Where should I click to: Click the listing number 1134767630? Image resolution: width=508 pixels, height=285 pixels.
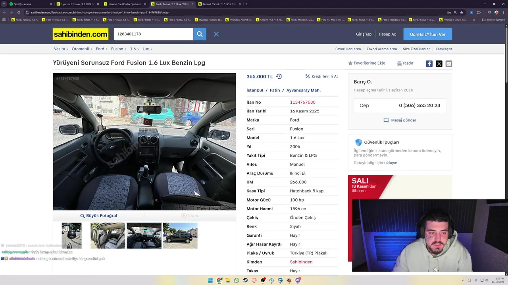pyautogui.click(x=303, y=102)
